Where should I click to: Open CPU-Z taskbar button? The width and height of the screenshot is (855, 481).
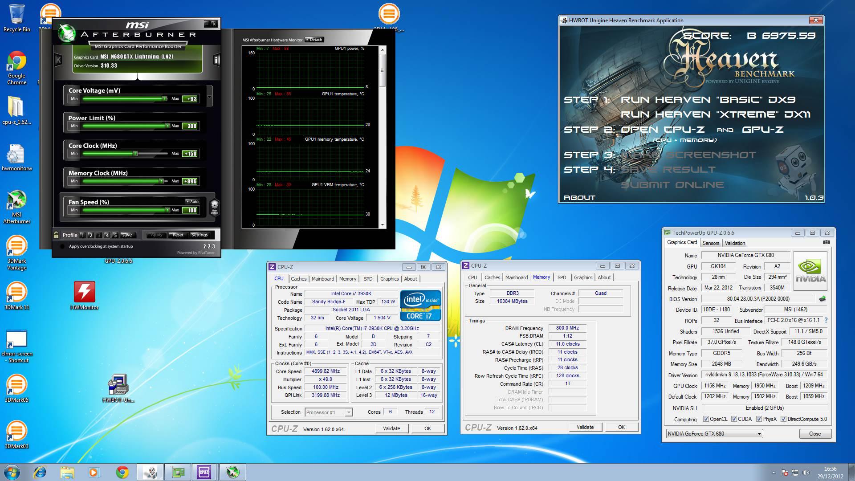pos(204,472)
